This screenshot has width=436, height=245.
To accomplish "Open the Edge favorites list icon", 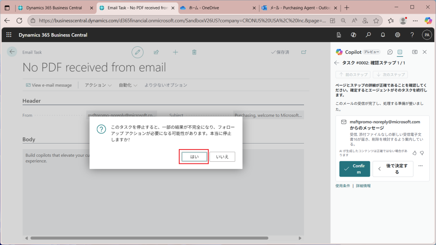I will point(391,20).
